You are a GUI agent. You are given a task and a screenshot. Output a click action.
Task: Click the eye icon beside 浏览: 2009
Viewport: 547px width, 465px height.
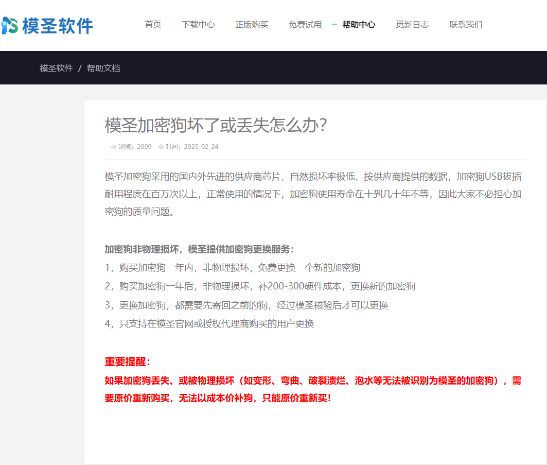tap(114, 147)
